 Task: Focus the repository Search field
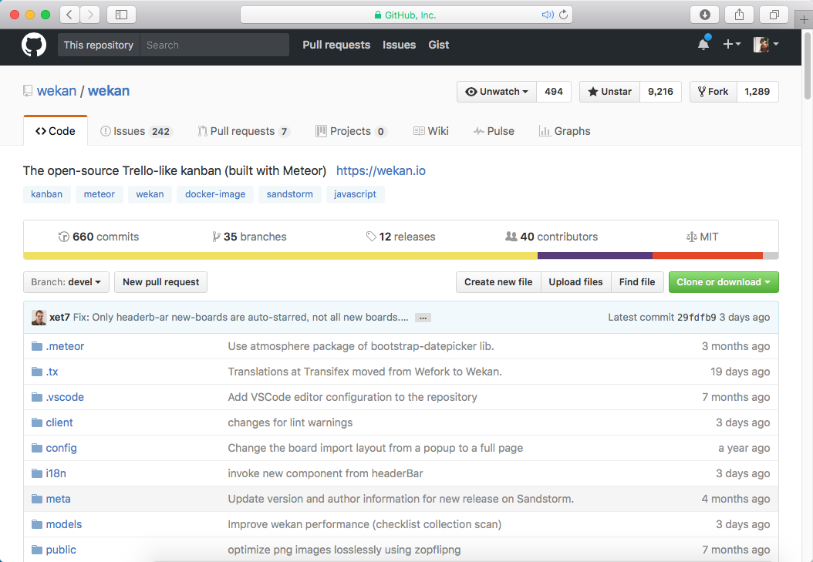pos(214,45)
